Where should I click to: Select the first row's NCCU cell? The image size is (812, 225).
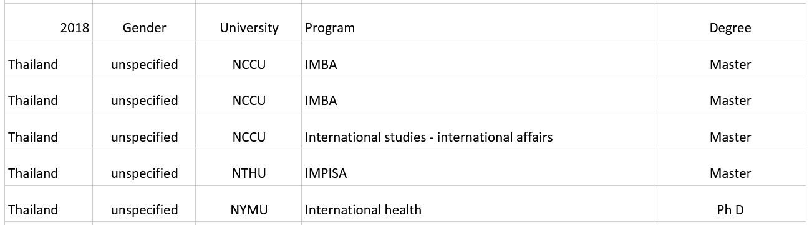click(x=249, y=59)
